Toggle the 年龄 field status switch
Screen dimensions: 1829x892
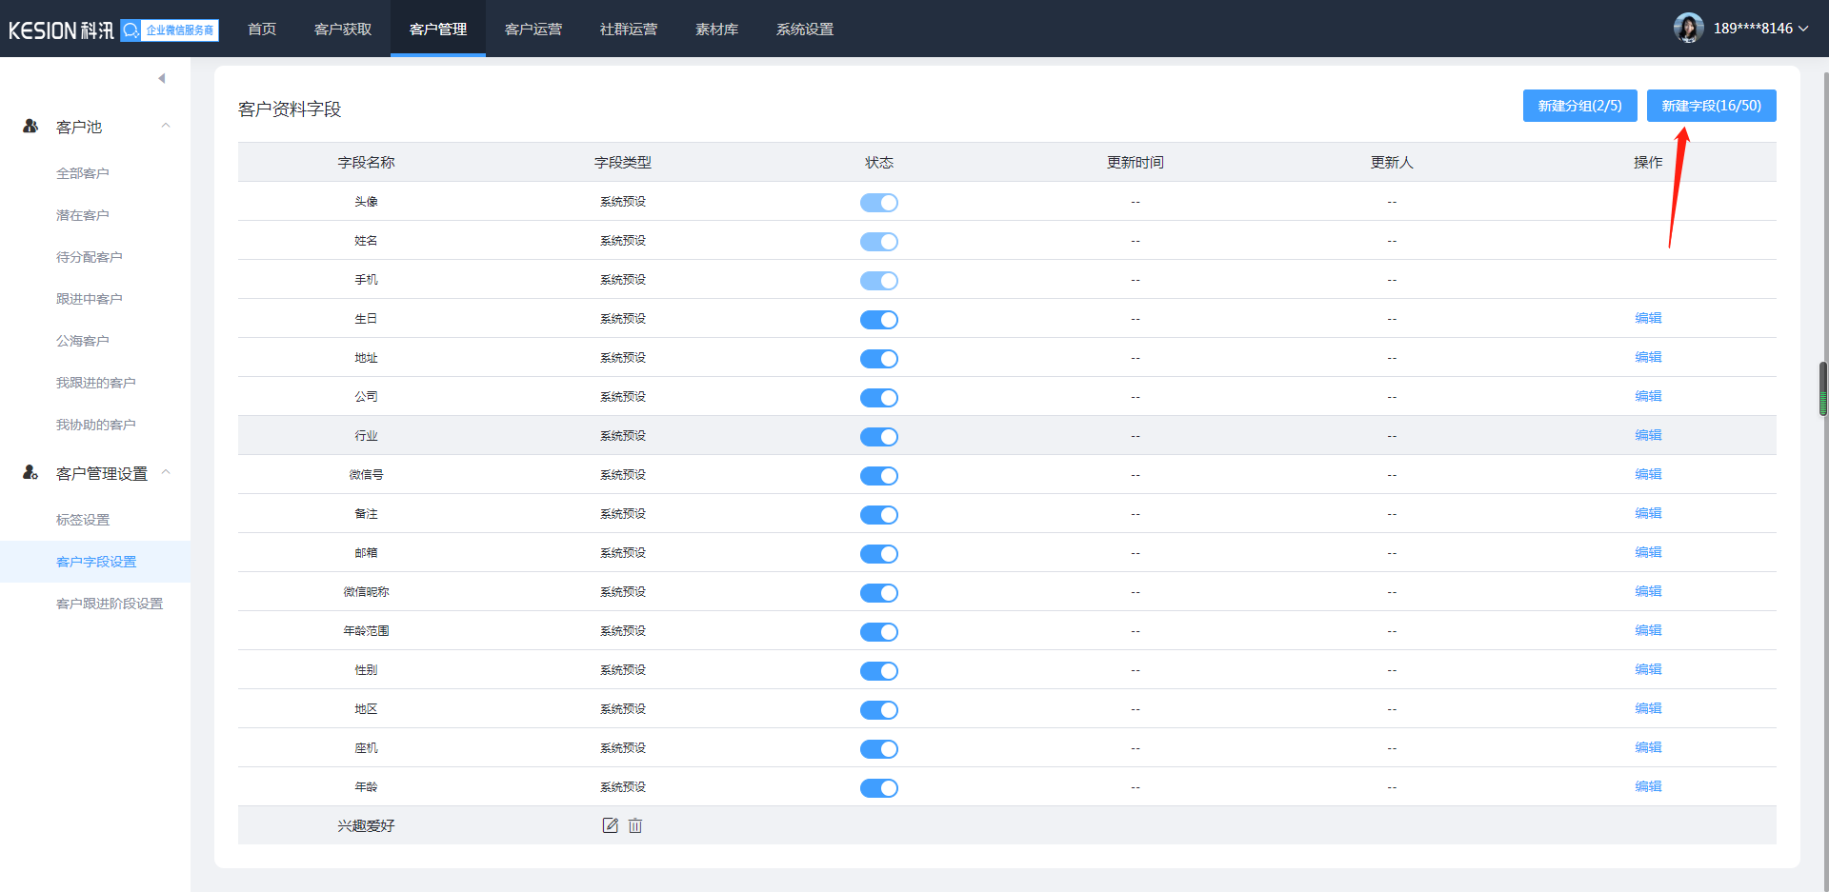878,788
